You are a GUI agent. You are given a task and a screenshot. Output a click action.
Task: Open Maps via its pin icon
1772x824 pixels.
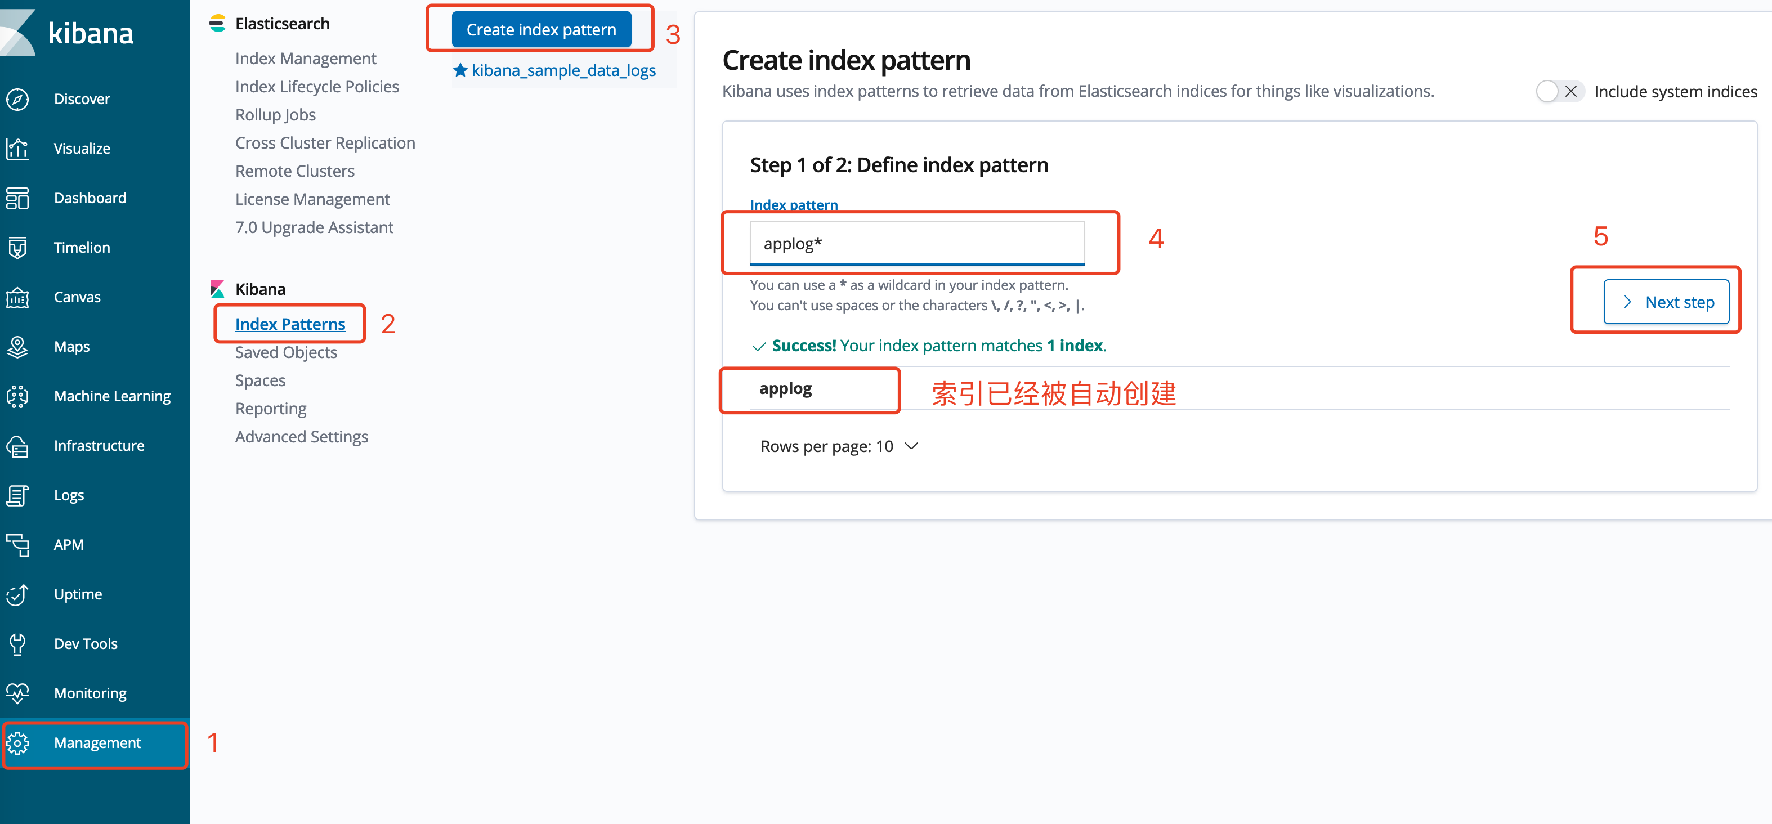point(17,347)
